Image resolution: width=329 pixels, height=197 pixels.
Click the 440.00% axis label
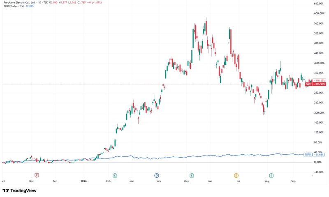pyautogui.click(x=319, y=53)
